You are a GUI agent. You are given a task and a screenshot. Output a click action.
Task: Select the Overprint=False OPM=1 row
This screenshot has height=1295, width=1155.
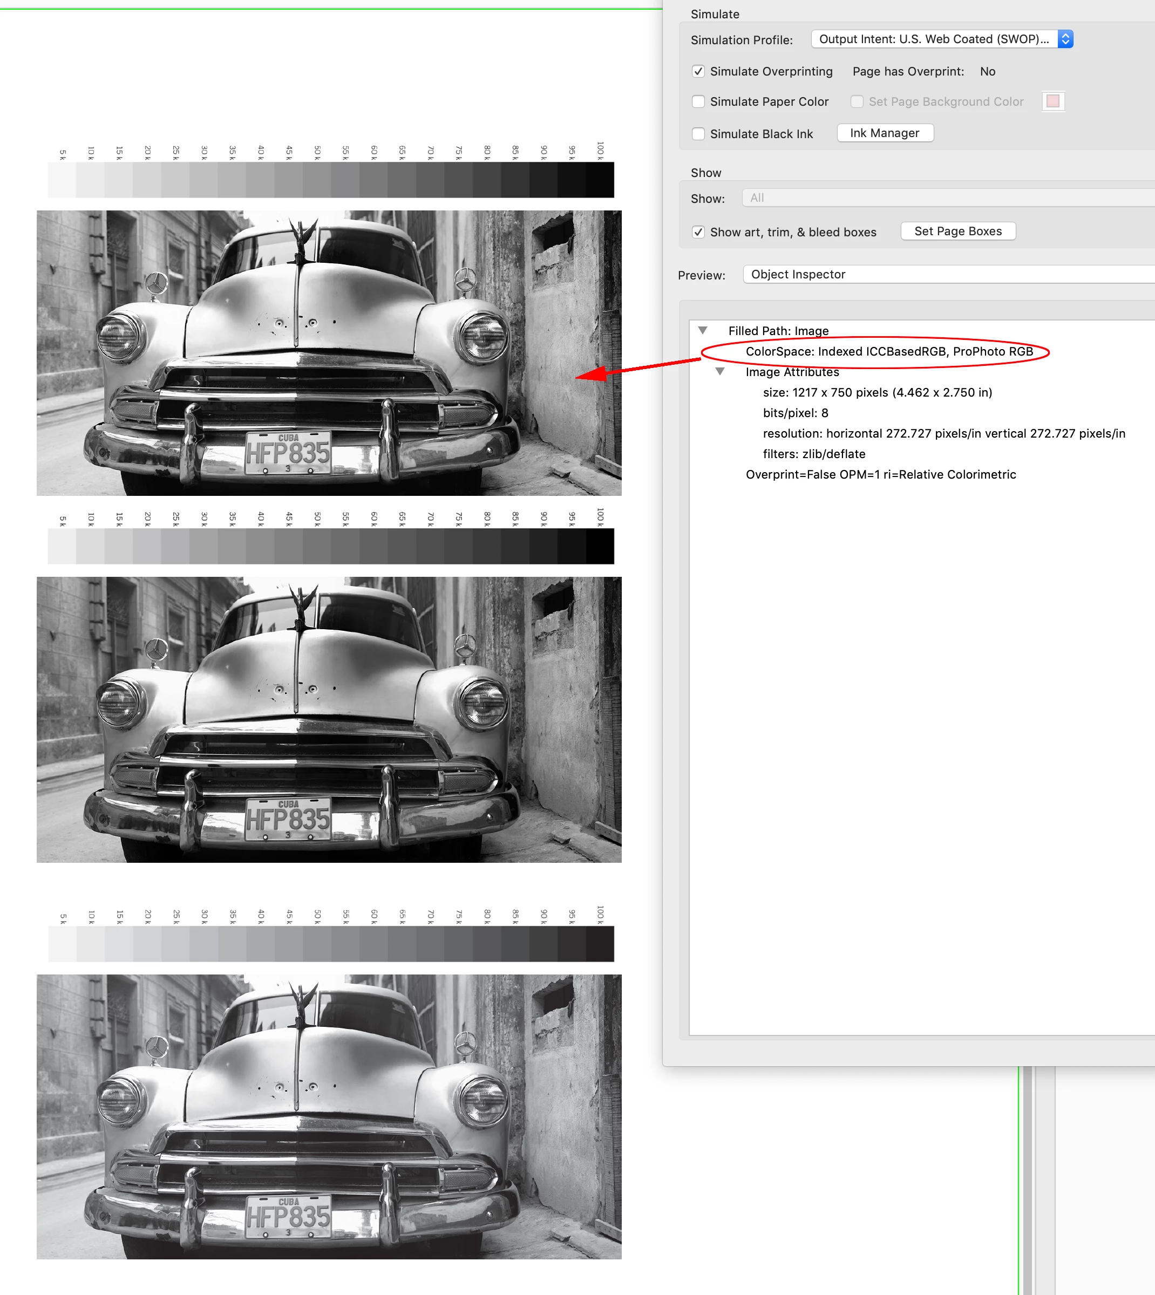point(880,475)
